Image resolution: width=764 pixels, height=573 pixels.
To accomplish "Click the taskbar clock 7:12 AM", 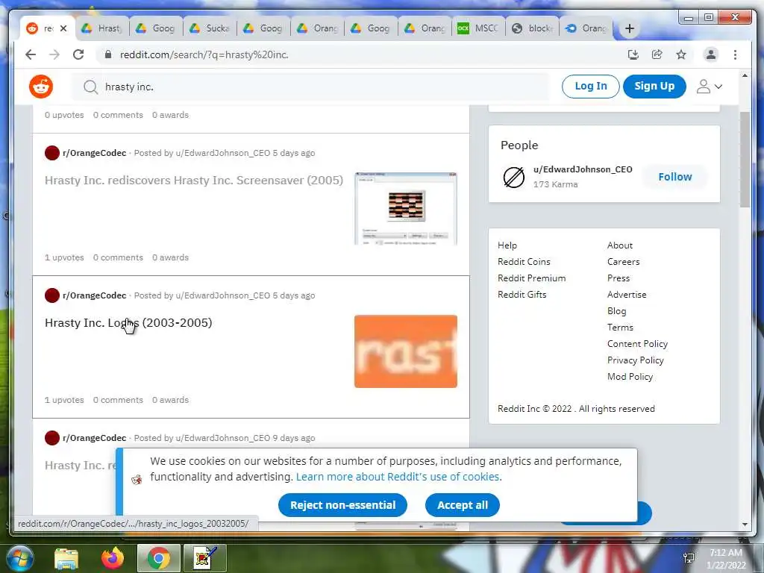I will (x=726, y=553).
